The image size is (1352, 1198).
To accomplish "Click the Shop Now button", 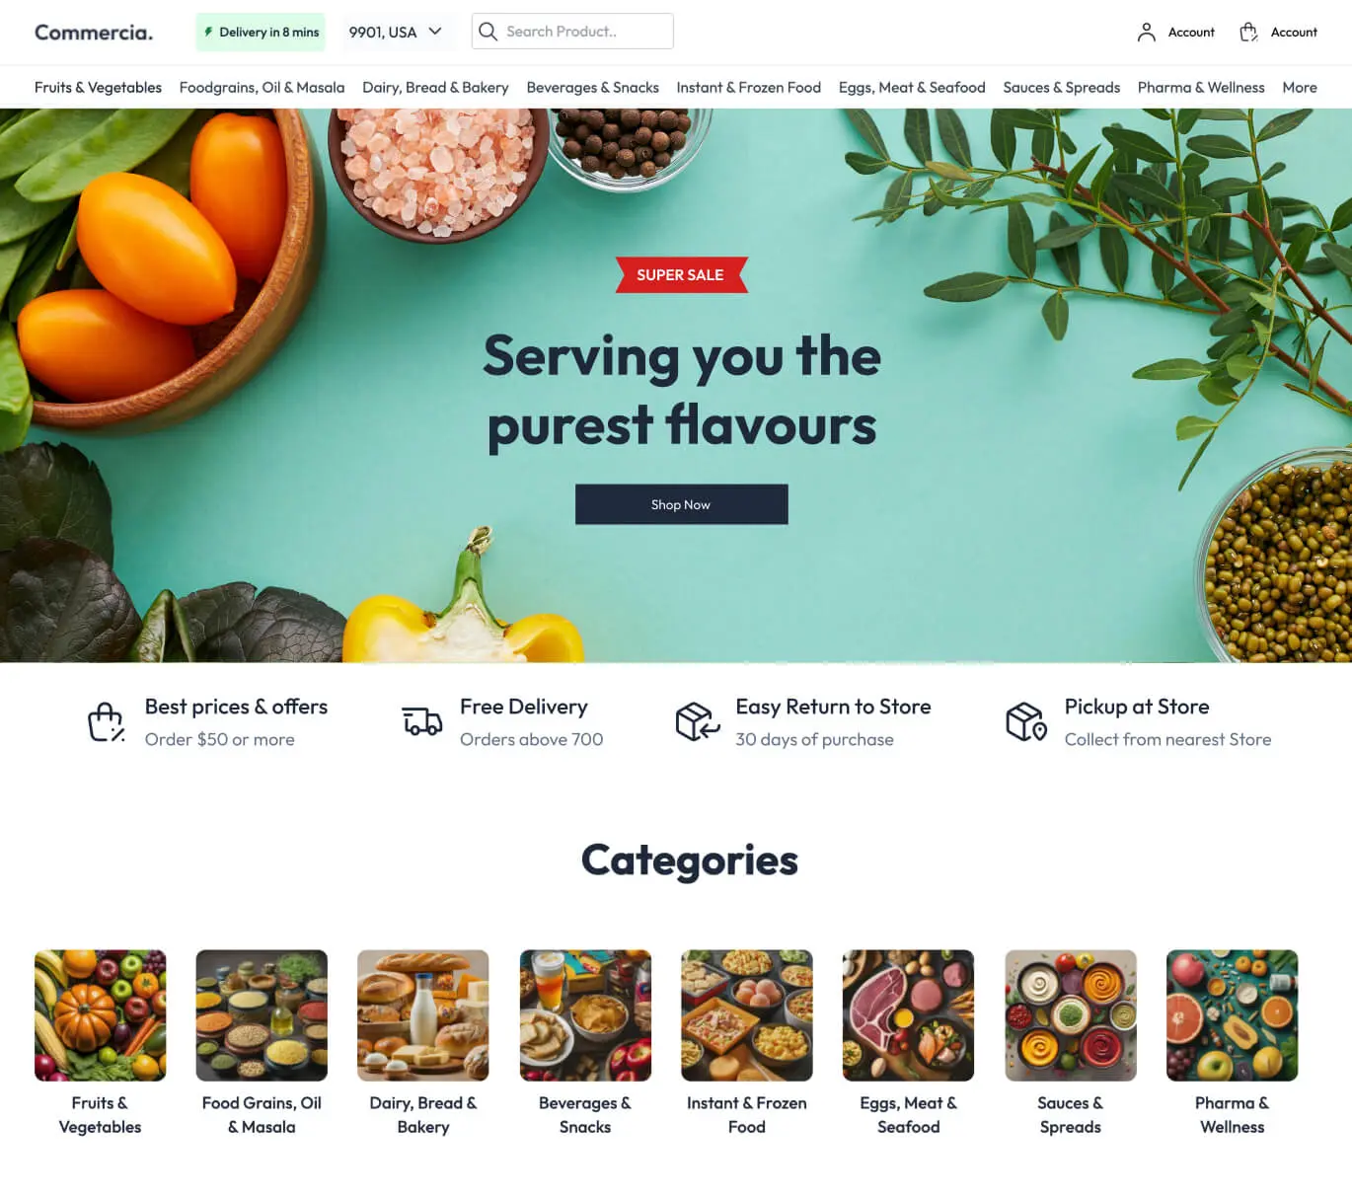I will pos(681,504).
